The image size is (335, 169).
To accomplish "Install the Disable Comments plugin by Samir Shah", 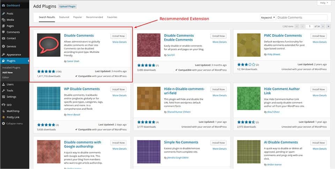I will tap(119, 36).
